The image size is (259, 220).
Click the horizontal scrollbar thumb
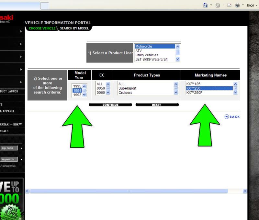pos(129,191)
